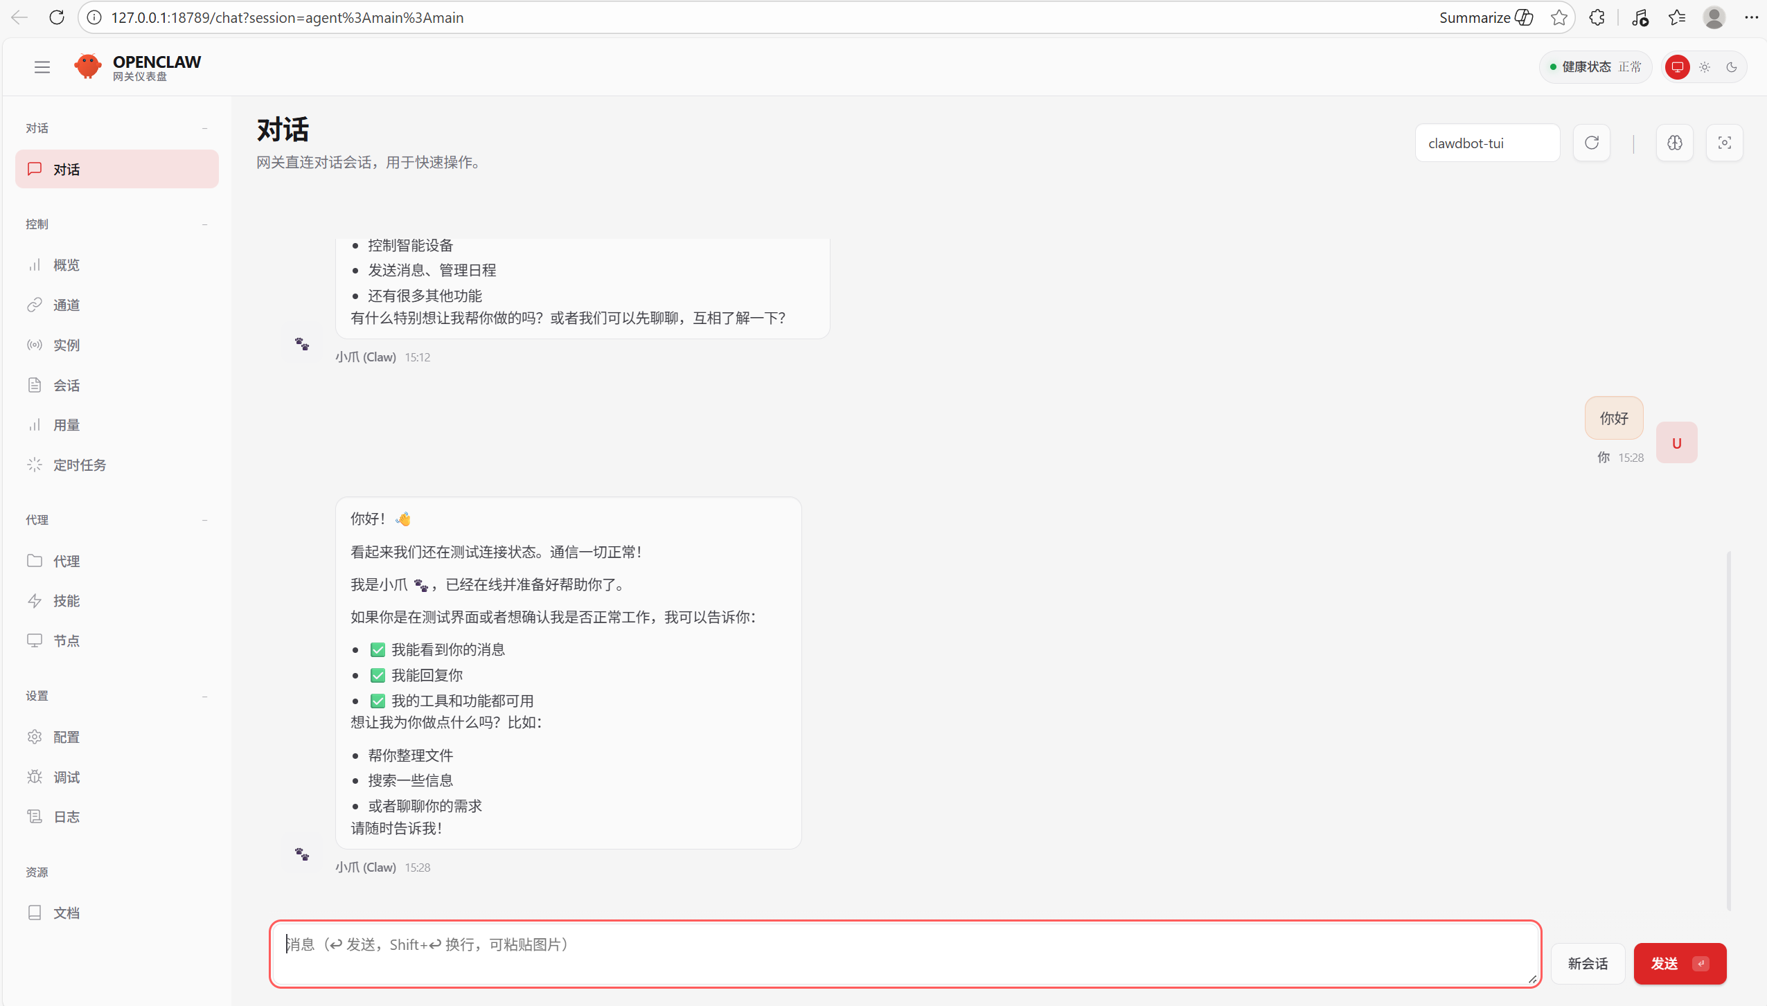Switch to system theme monitor toggle
This screenshot has height=1006, width=1767.
1677,67
